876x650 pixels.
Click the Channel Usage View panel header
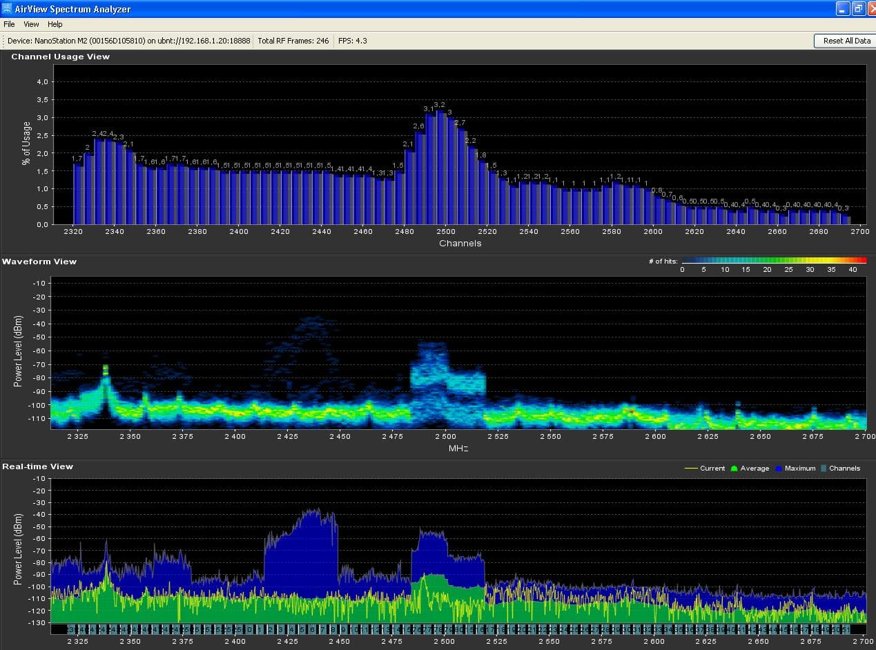tap(60, 57)
